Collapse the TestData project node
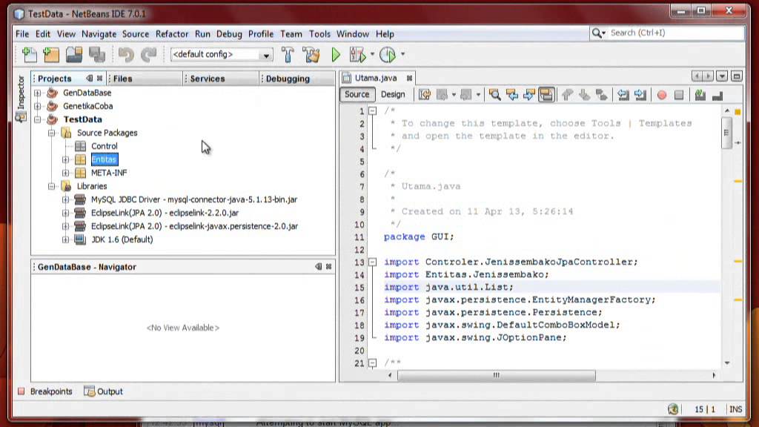The width and height of the screenshot is (759, 427). [x=37, y=119]
